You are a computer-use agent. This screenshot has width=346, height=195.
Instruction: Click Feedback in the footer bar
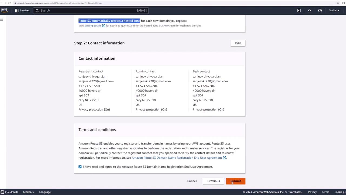pos(28,192)
